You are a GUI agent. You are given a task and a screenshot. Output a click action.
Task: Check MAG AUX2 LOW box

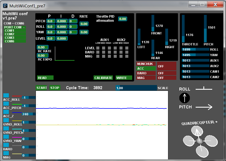click(115, 56)
